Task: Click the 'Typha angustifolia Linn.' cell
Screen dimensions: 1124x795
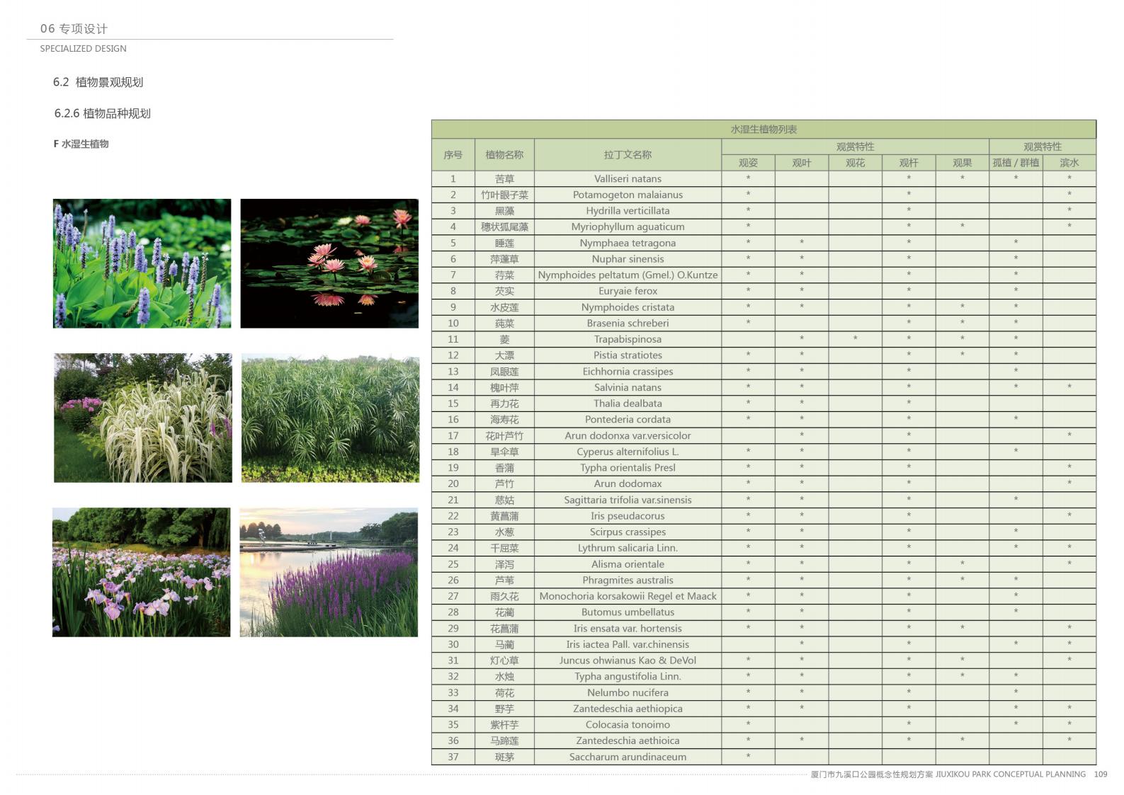Action: pos(628,677)
